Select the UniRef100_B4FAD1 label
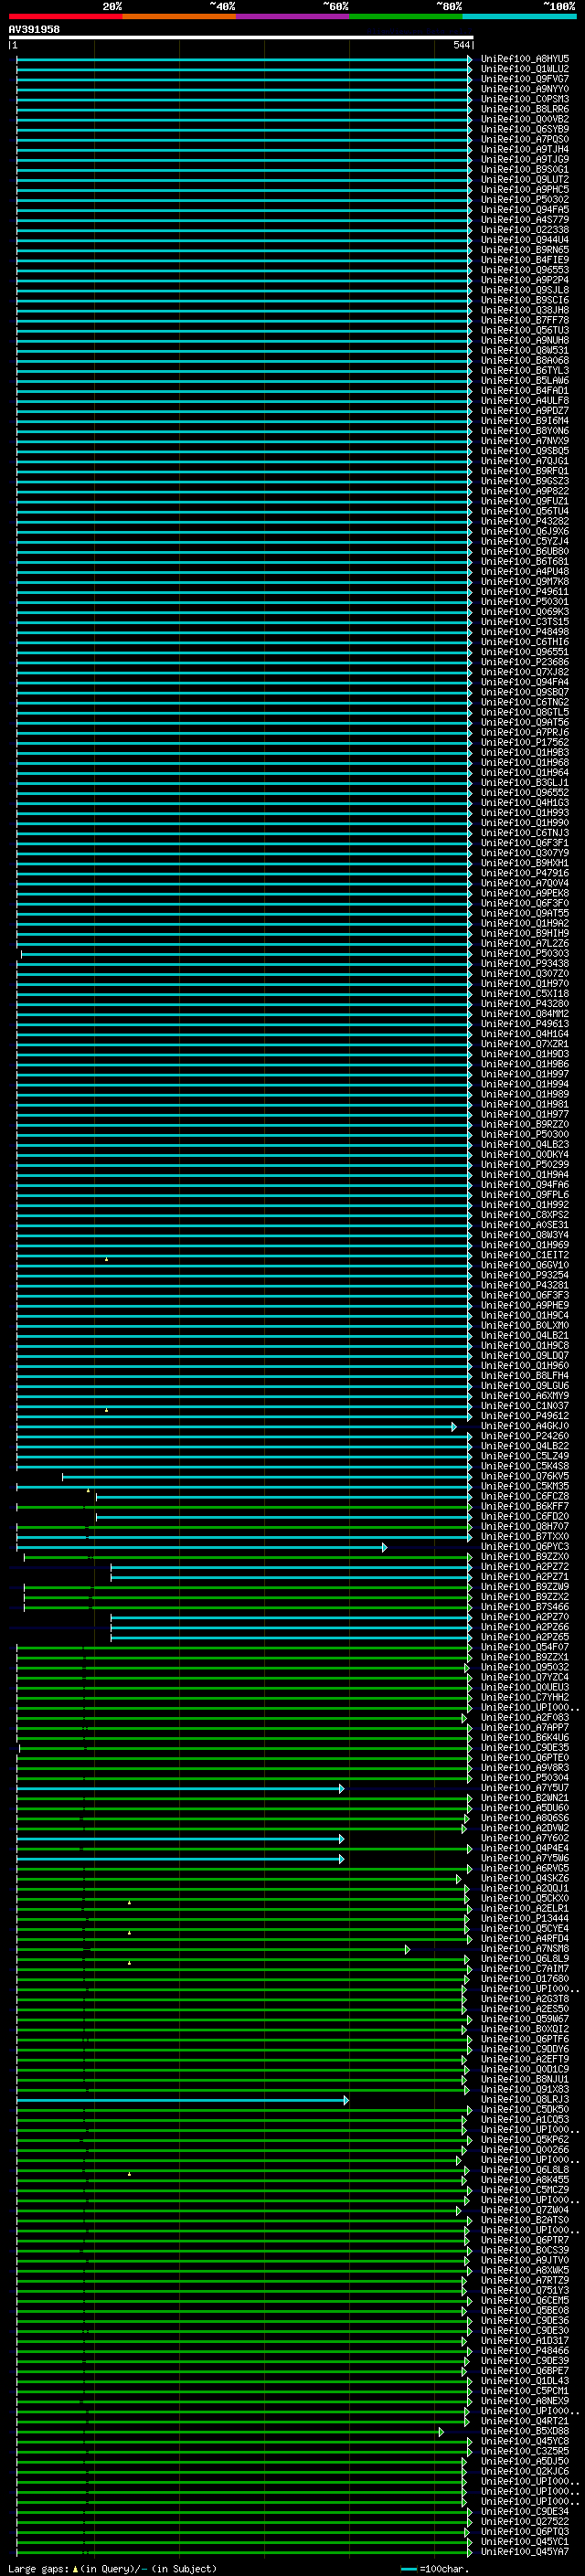 coord(524,390)
